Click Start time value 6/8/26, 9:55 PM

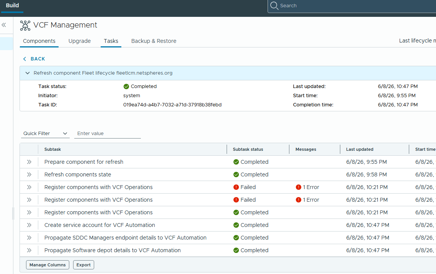397,96
